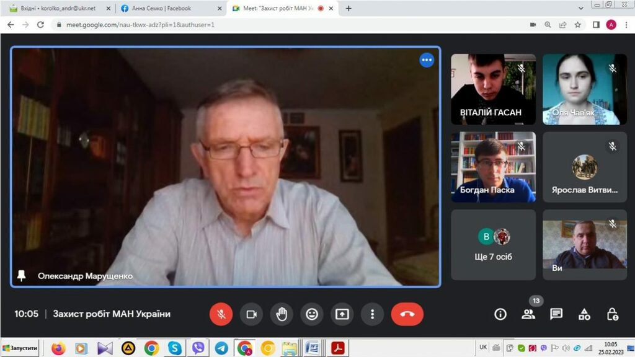This screenshot has height=357, width=635.
Task: Click the 'Ще 7 осіб' participants tile
Action: pyautogui.click(x=494, y=244)
